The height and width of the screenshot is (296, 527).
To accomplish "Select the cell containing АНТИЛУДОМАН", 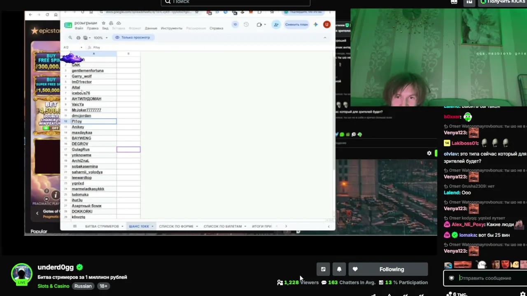I will tap(93, 99).
